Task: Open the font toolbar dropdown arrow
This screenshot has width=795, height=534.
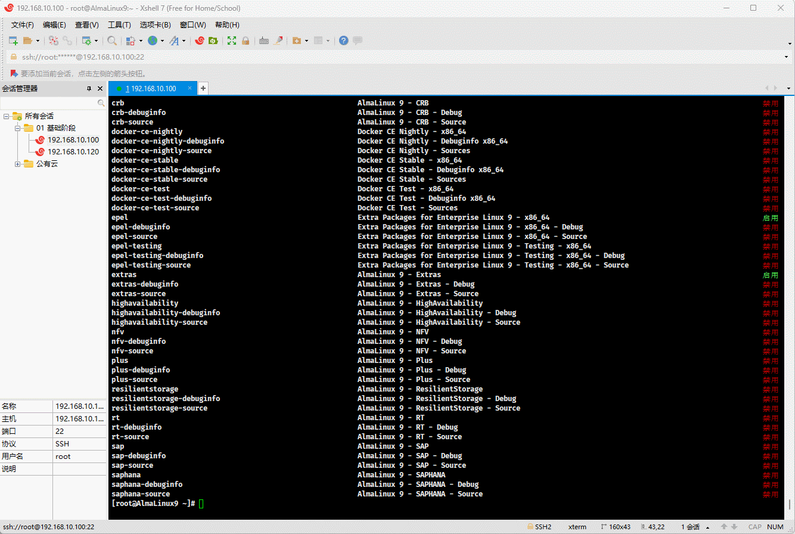Action: tap(184, 41)
